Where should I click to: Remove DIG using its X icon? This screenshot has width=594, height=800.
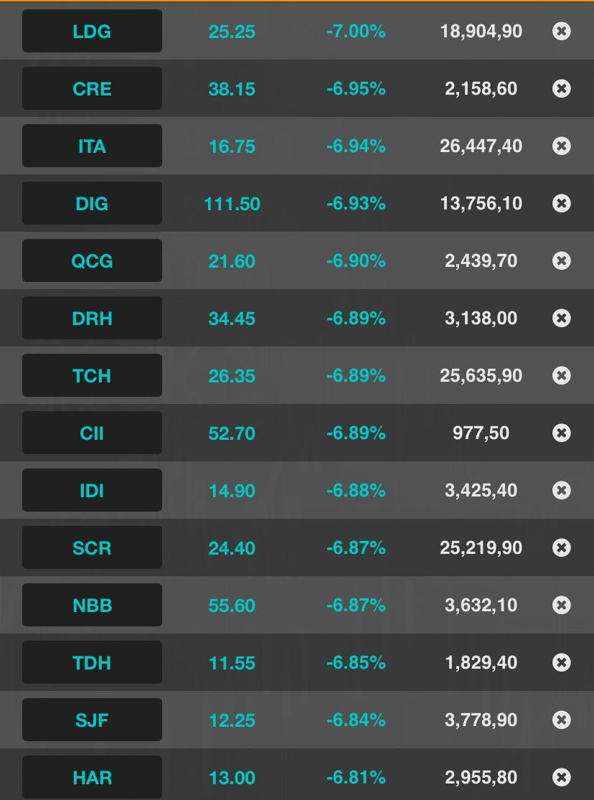pos(562,203)
